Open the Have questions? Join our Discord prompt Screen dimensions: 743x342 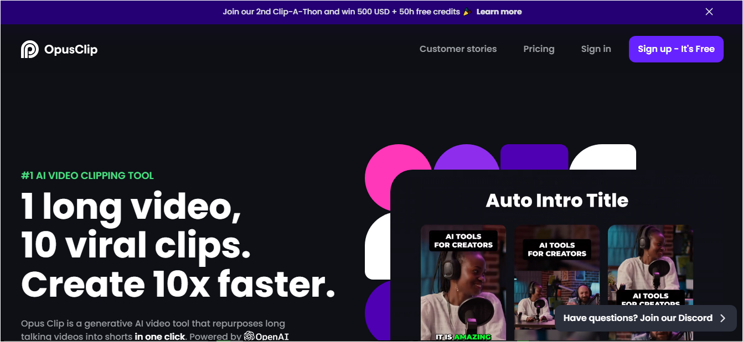click(x=646, y=318)
